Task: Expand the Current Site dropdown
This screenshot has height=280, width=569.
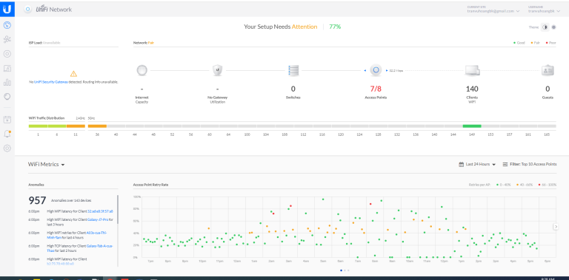Action: coord(493,10)
